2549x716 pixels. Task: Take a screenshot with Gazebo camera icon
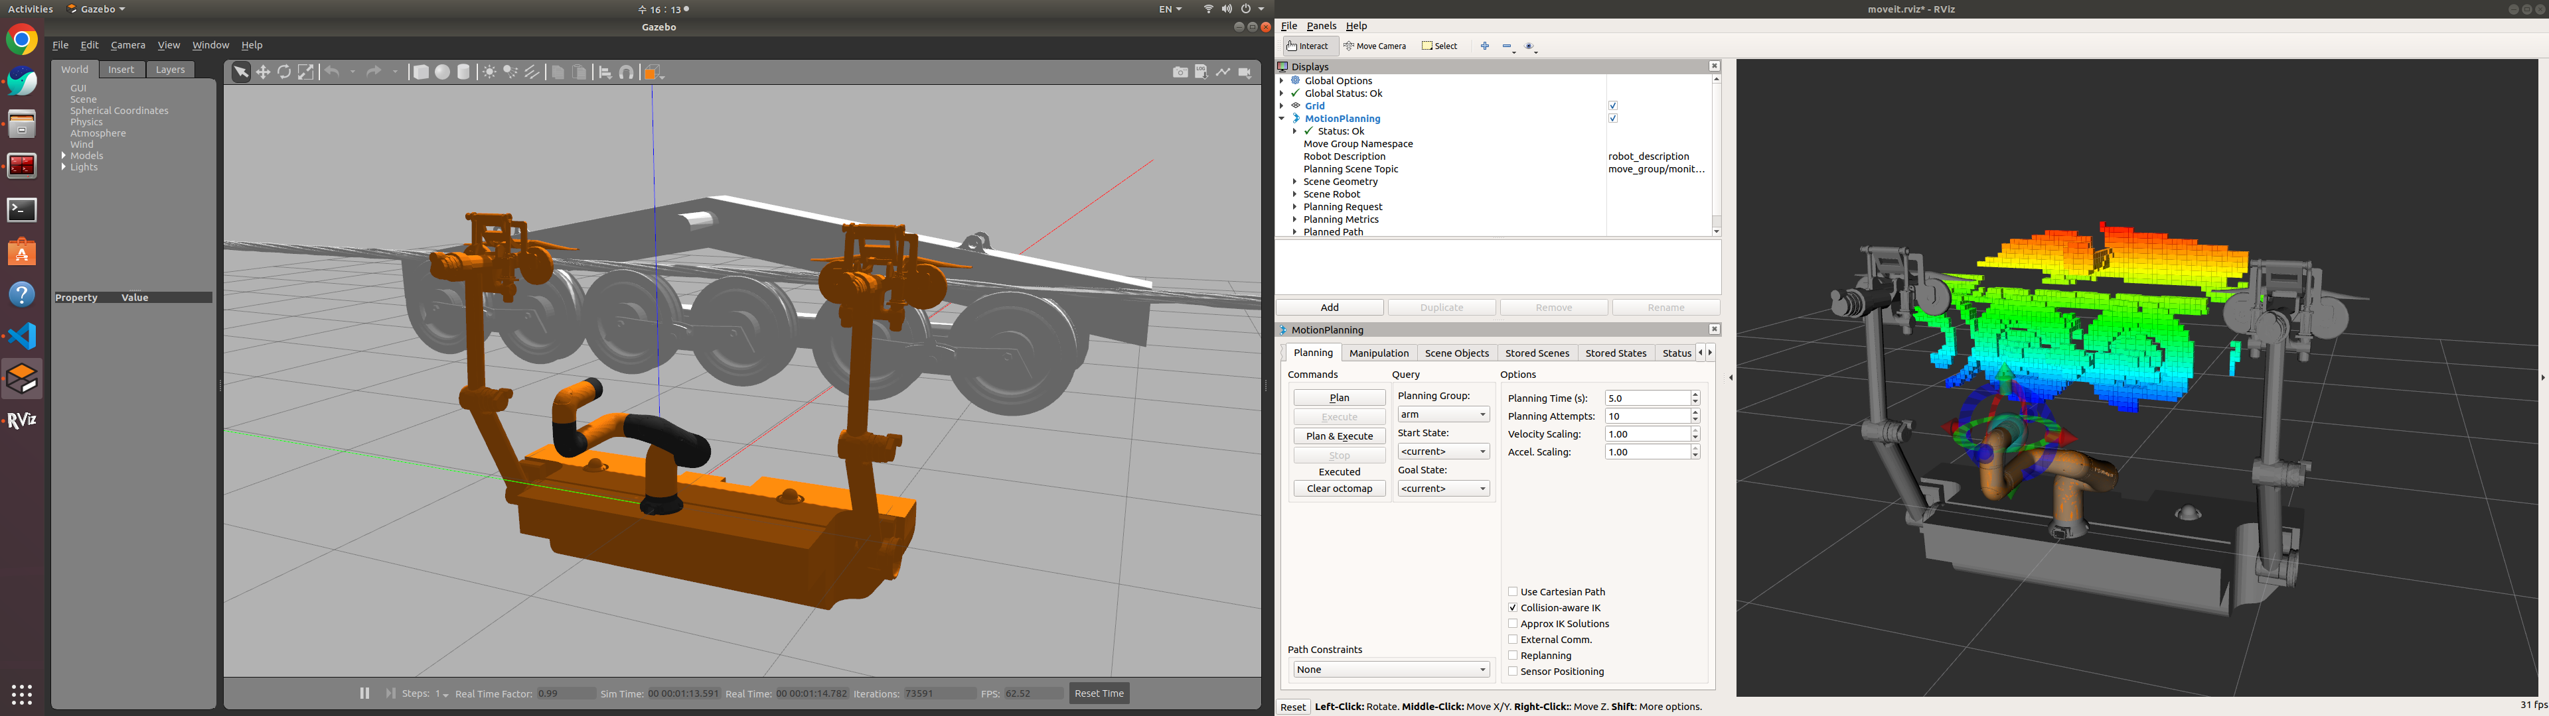pyautogui.click(x=1180, y=72)
